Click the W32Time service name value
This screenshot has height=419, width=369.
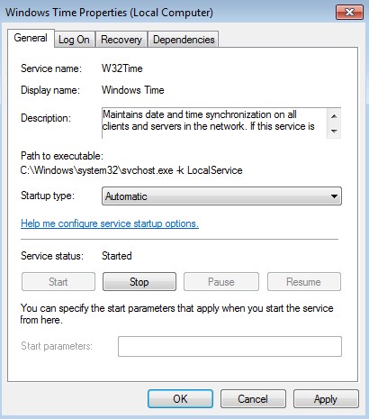tap(122, 68)
